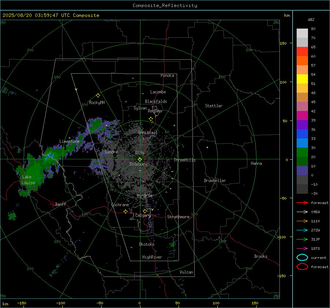
Task: Click the Brooks label
Action: pos(261,256)
